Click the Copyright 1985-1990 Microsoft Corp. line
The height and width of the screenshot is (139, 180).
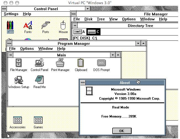pos(129,99)
